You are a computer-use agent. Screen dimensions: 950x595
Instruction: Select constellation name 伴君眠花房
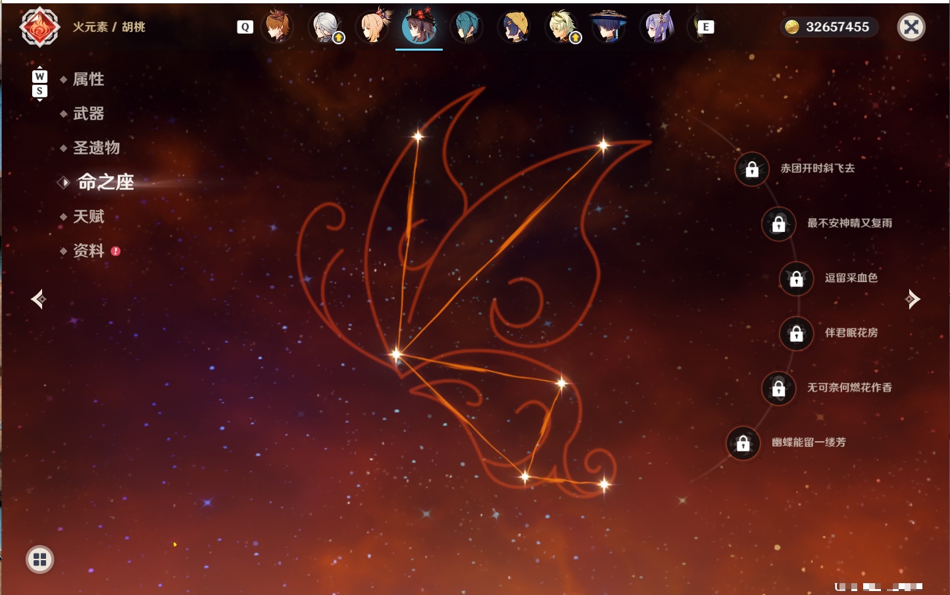pos(851,333)
